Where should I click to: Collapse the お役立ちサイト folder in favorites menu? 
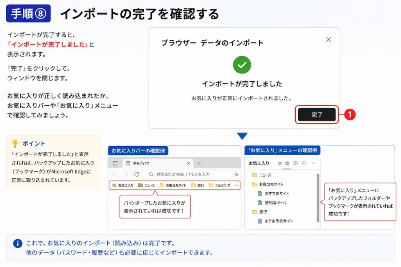(x=267, y=184)
